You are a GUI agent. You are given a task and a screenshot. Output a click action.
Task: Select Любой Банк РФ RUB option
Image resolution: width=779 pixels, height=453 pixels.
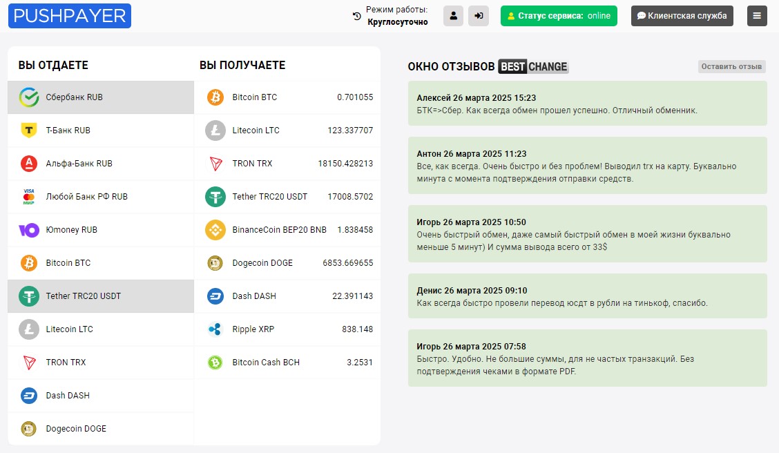click(100, 197)
